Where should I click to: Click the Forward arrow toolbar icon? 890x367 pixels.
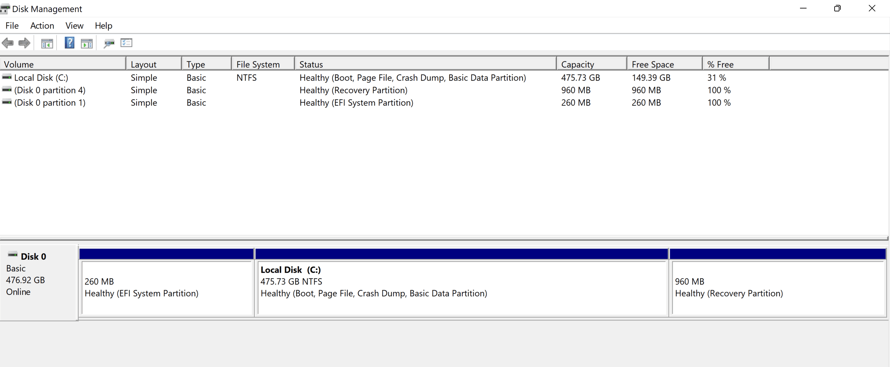(x=24, y=43)
